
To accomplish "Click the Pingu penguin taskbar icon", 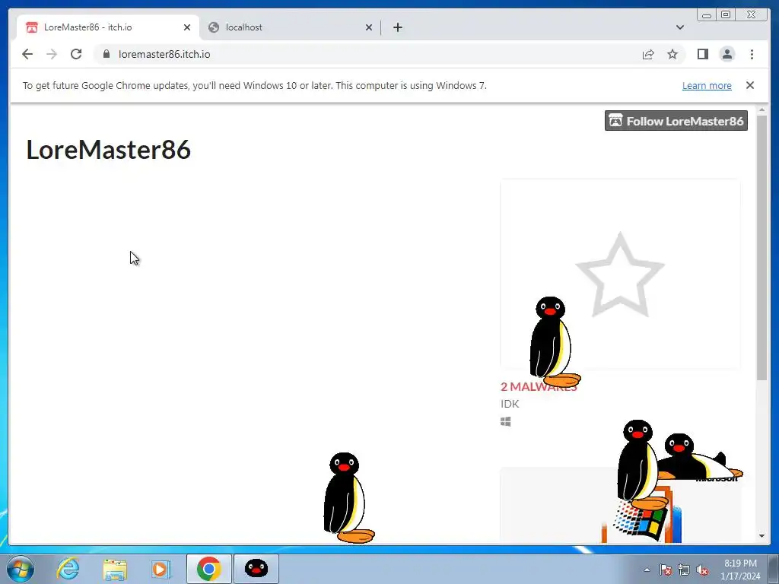I will 256,569.
